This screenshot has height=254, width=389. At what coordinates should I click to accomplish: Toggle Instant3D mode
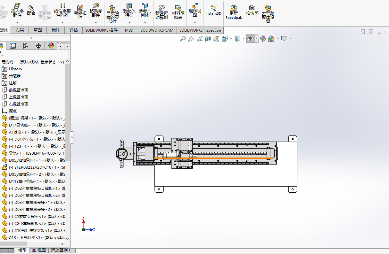(x=213, y=10)
